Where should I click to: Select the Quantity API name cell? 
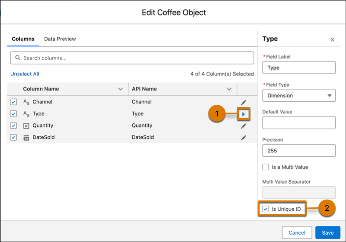(142, 126)
